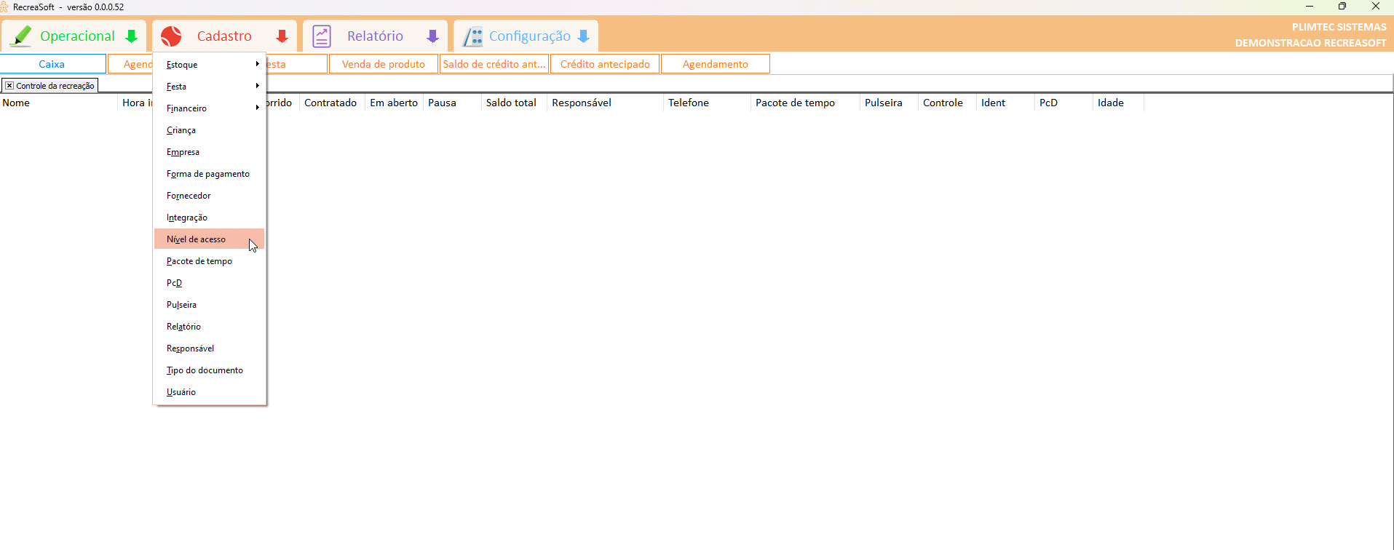Click the red ball Cadastro icon
The image size is (1394, 550).
[171, 36]
